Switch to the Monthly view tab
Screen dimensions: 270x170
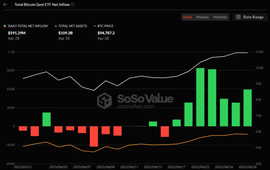tap(220, 17)
